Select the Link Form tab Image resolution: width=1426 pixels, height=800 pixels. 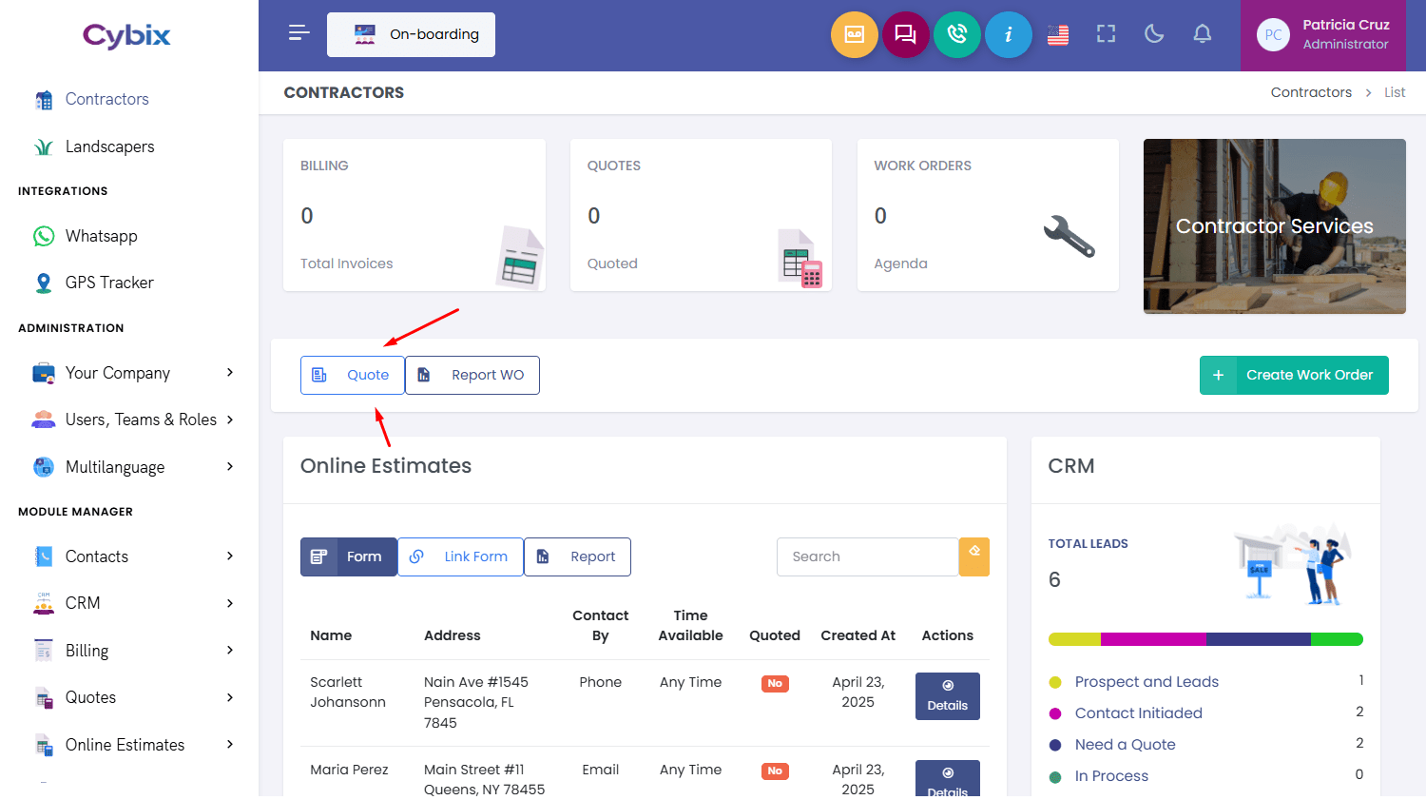[460, 556]
